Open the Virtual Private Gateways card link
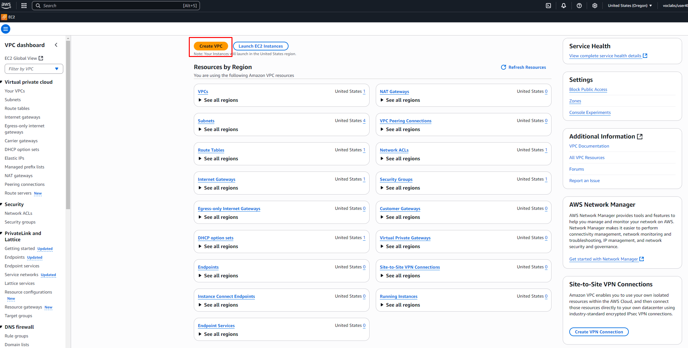Screen dimensions: 688x348 [x=405, y=238]
